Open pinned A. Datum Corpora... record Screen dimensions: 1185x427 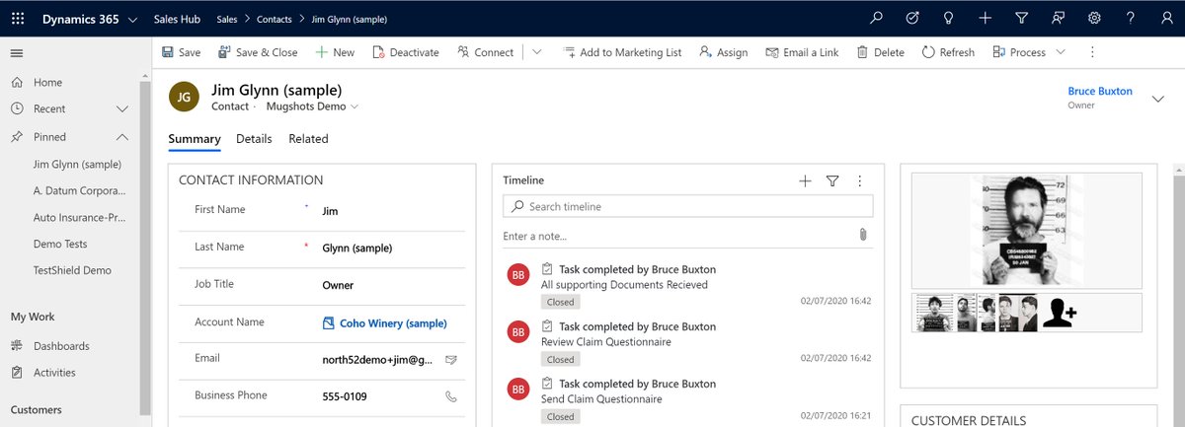point(79,191)
